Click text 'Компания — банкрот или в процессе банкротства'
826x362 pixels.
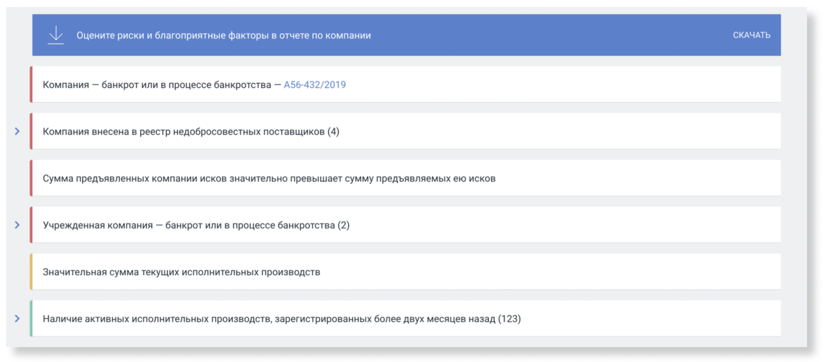coord(157,85)
